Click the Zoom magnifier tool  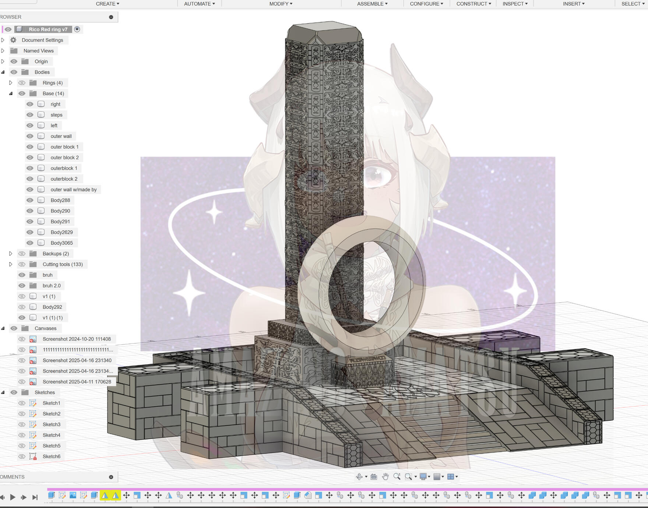397,477
